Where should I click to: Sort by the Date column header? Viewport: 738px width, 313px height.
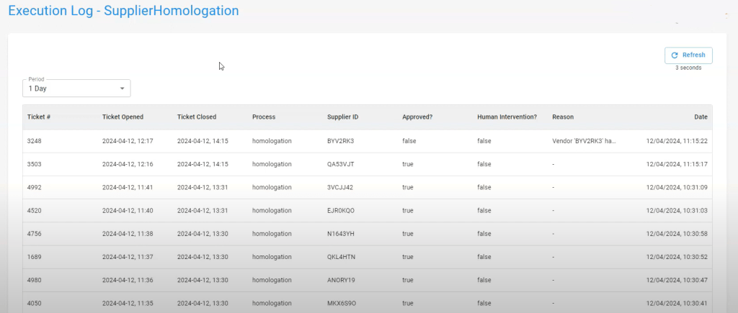tap(701, 117)
